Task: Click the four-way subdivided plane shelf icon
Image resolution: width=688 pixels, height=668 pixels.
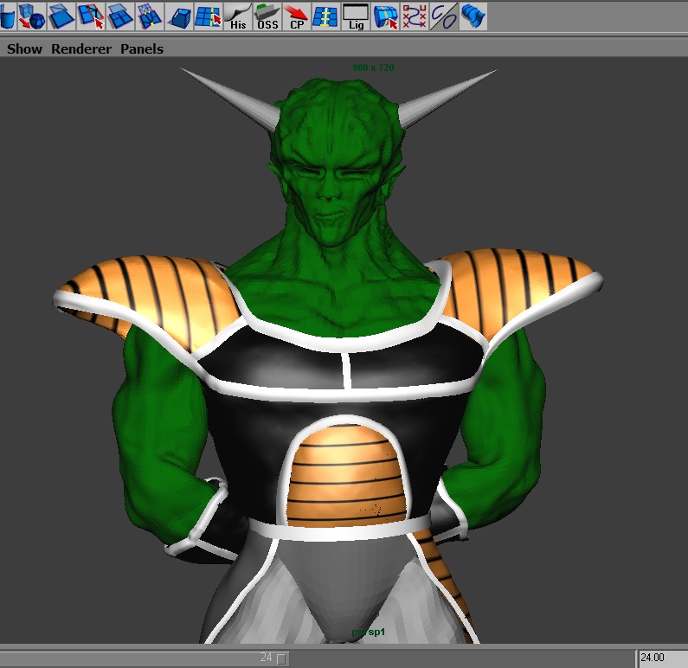Action: tap(120, 16)
